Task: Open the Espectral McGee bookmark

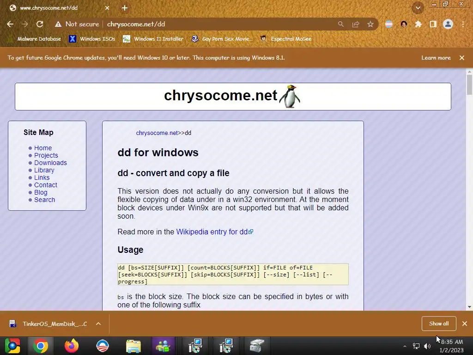Action: tap(285, 39)
